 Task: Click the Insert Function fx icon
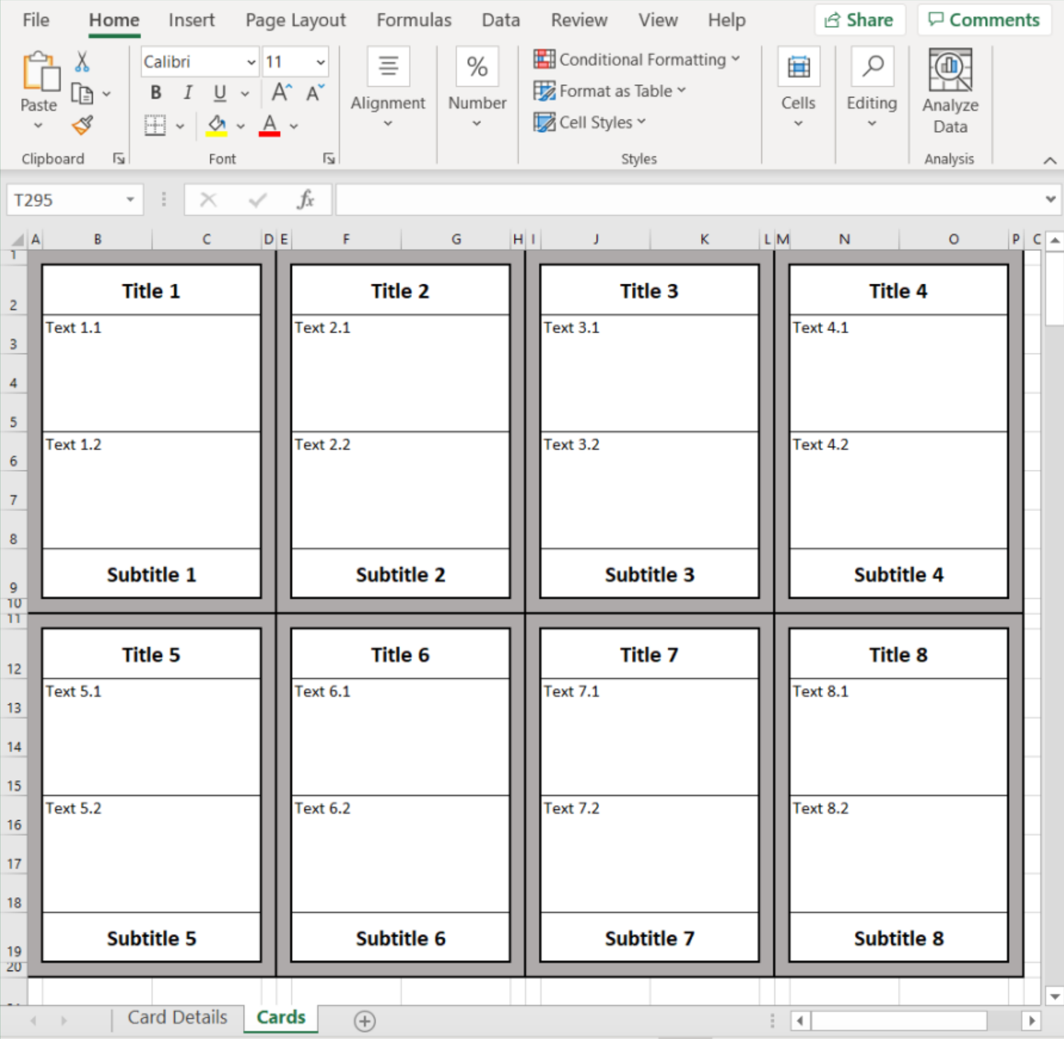point(306,199)
